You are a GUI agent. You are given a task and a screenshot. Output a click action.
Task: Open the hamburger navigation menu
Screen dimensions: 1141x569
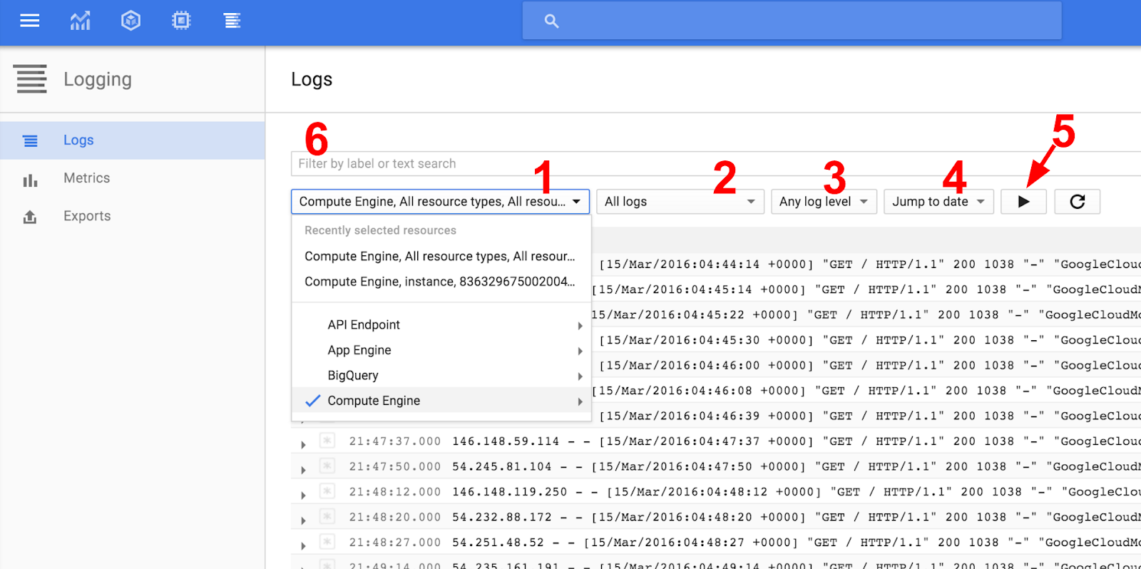[29, 21]
